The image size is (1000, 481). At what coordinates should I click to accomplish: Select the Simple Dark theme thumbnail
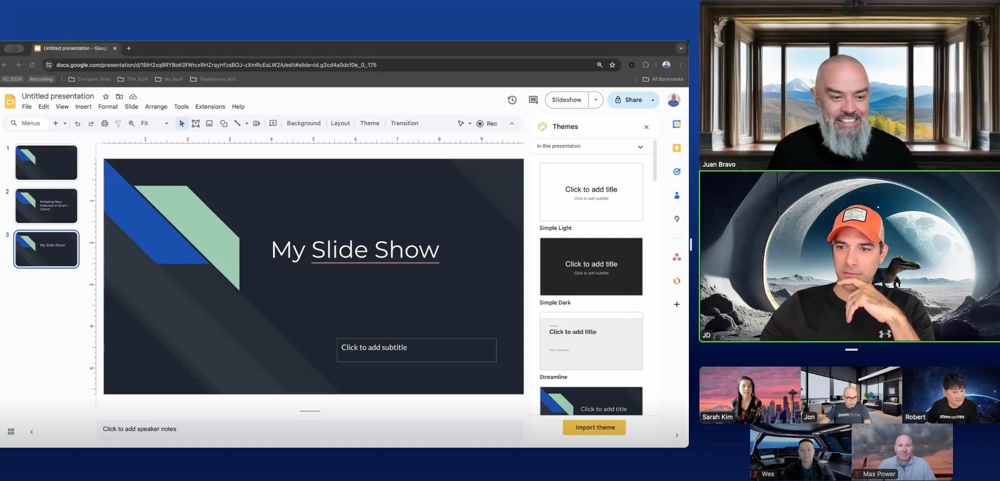591,266
